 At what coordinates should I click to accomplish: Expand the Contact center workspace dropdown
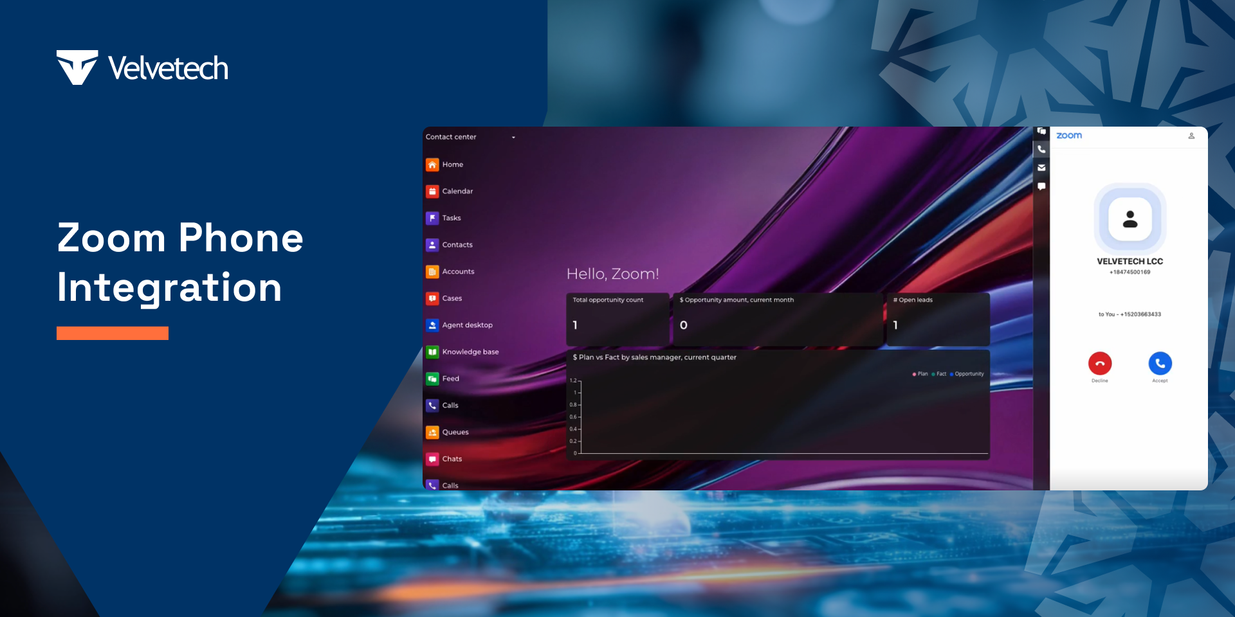coord(470,137)
